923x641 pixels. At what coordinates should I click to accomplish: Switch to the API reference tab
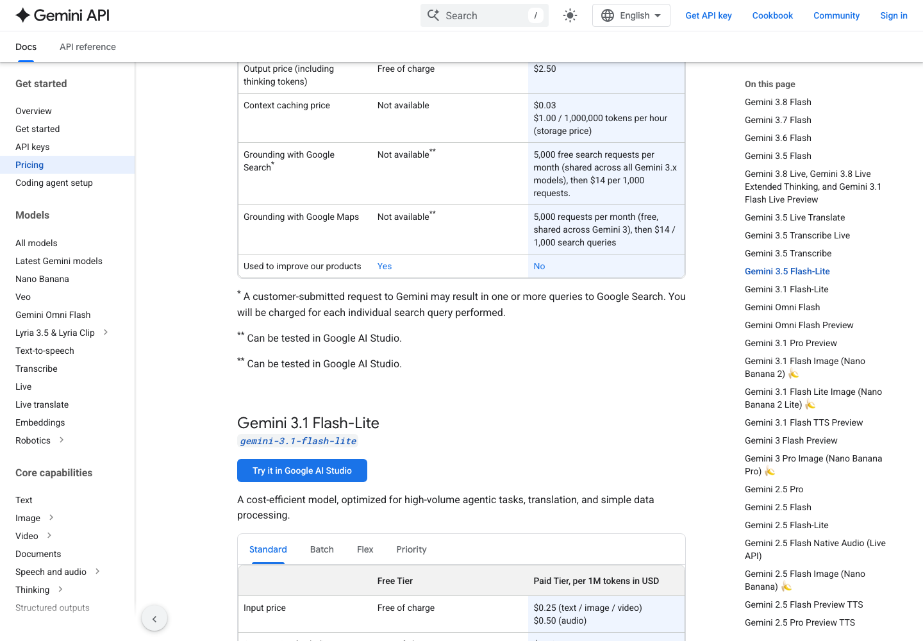point(88,47)
